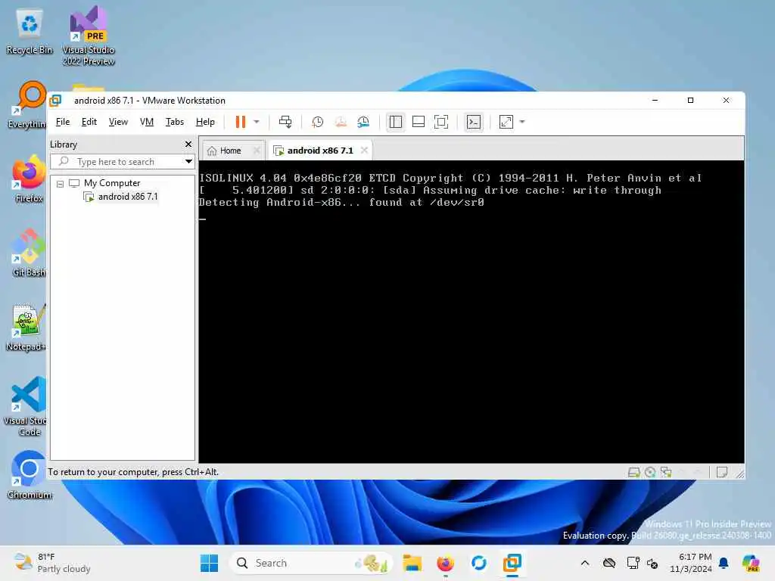Show hidden system tray icons
Viewport: 775px width, 581px height.
click(585, 563)
